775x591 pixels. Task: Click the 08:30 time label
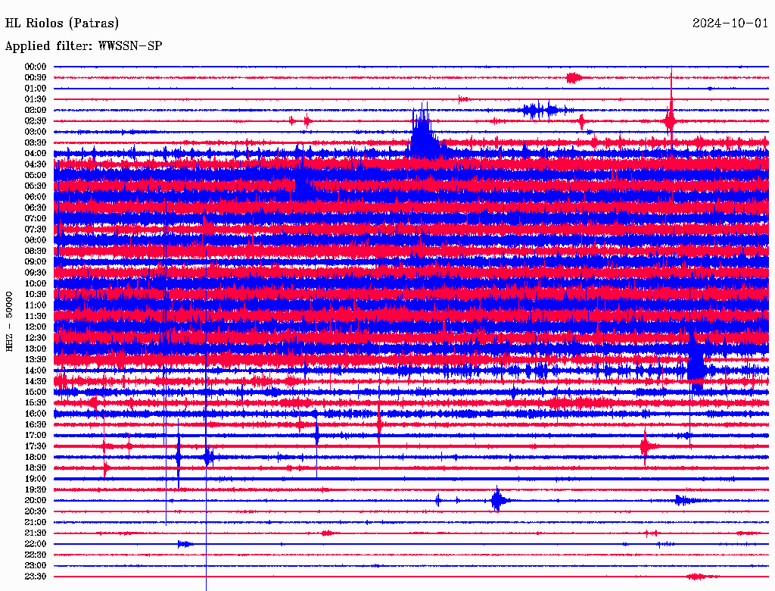tap(36, 252)
